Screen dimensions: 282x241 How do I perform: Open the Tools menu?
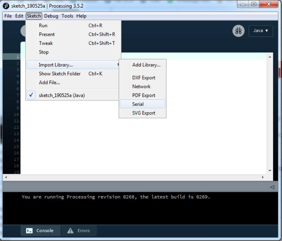pos(67,16)
